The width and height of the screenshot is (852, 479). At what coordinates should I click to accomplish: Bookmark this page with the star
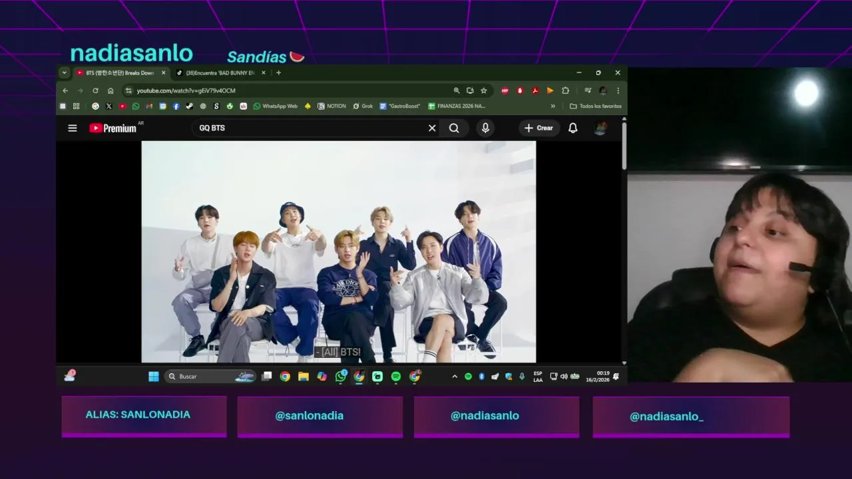click(484, 90)
